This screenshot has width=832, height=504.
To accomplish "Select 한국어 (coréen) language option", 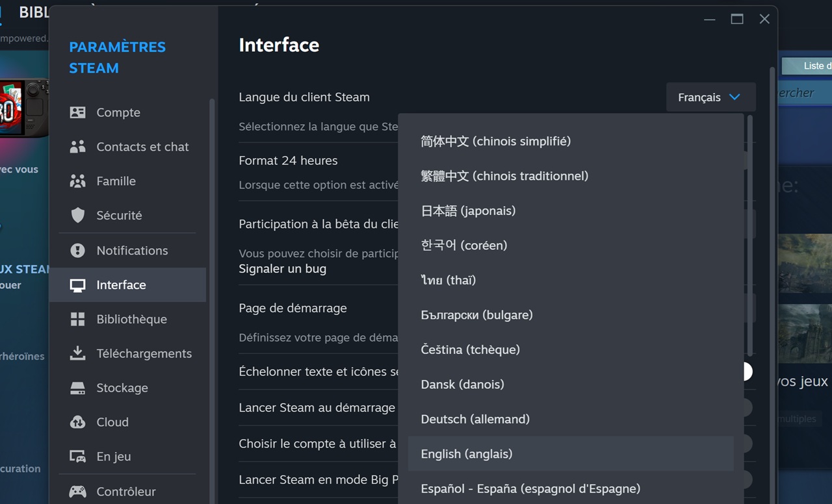I will (571, 246).
